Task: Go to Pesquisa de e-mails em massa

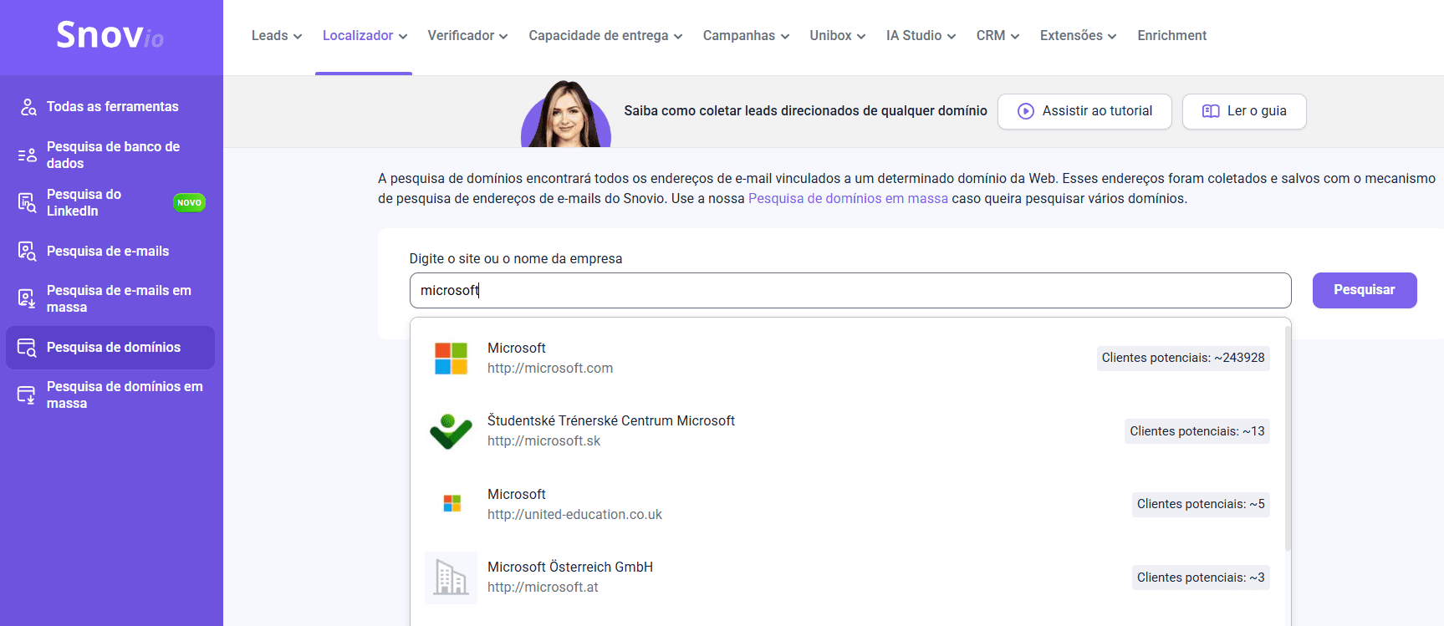Action: coord(110,298)
